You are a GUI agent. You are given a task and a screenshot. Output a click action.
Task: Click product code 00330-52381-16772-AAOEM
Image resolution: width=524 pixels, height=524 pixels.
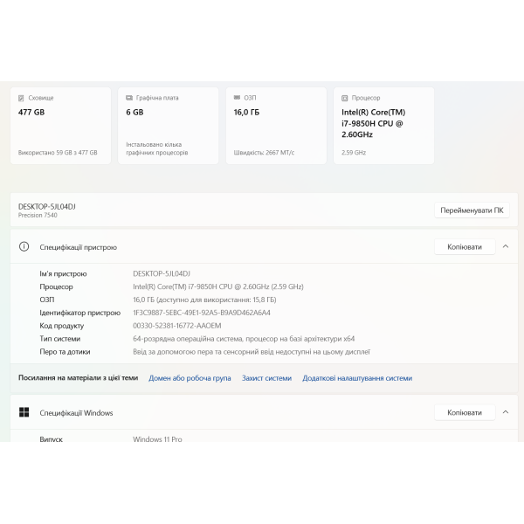click(176, 326)
